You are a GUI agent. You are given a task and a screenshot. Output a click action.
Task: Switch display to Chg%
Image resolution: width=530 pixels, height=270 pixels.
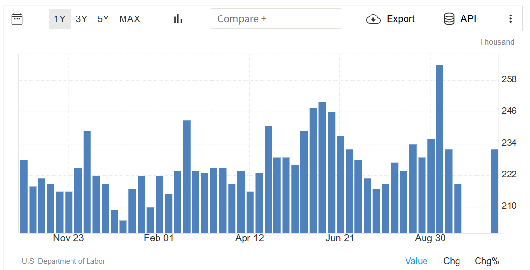(x=487, y=261)
